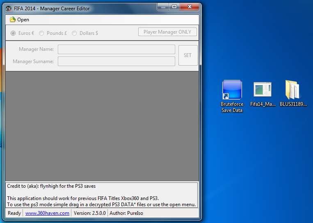
Task: Close the Manager Career Editor window
Action: point(190,7)
